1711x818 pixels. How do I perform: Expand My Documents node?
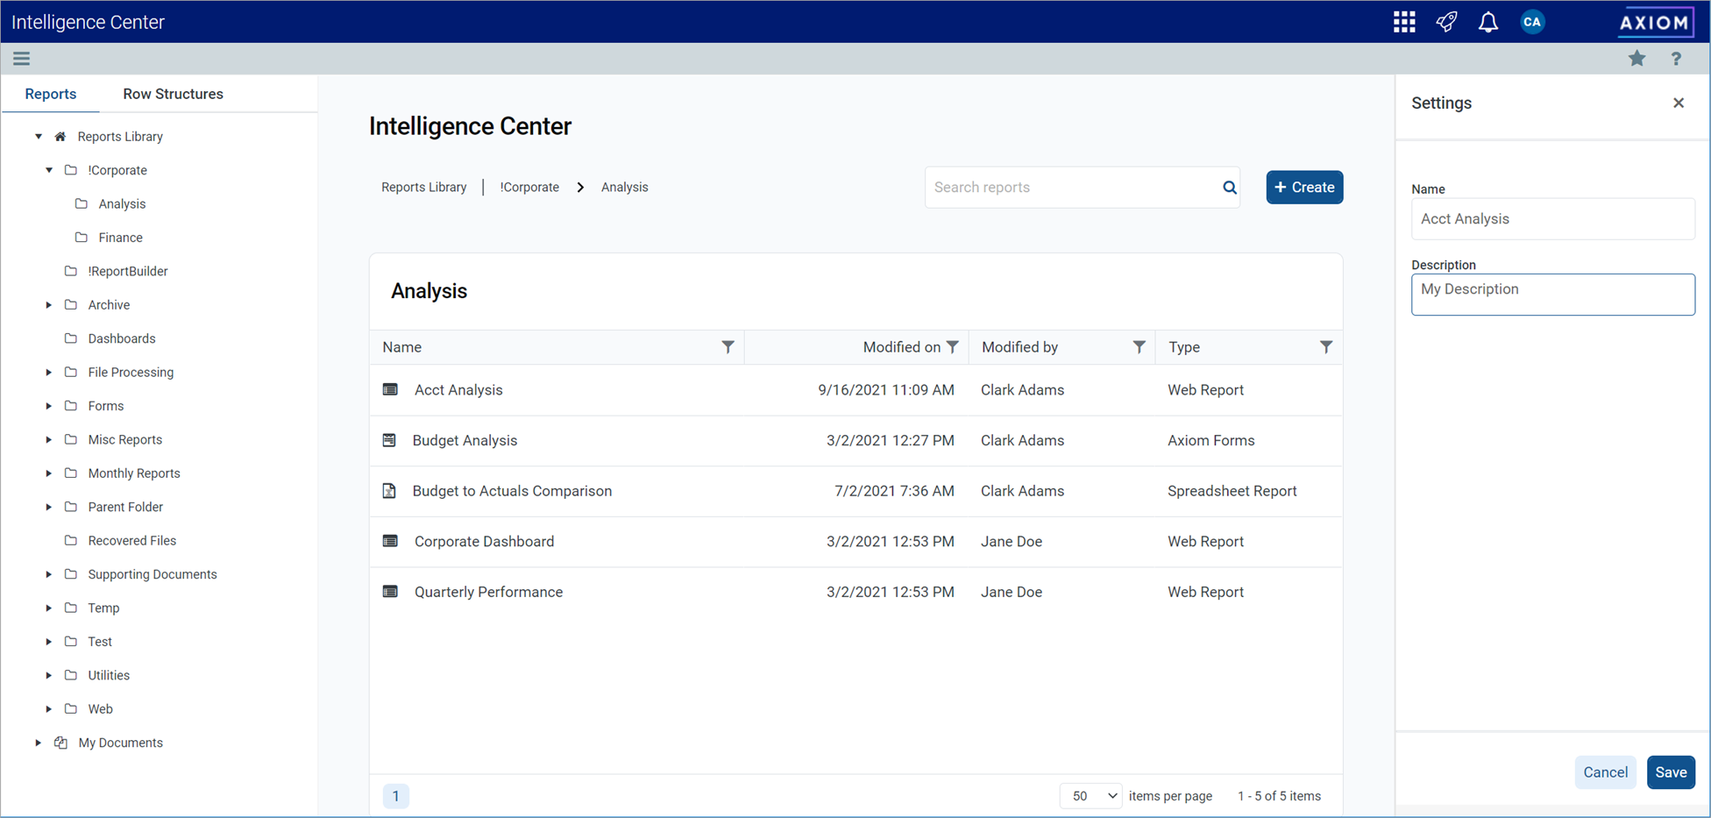click(x=38, y=743)
